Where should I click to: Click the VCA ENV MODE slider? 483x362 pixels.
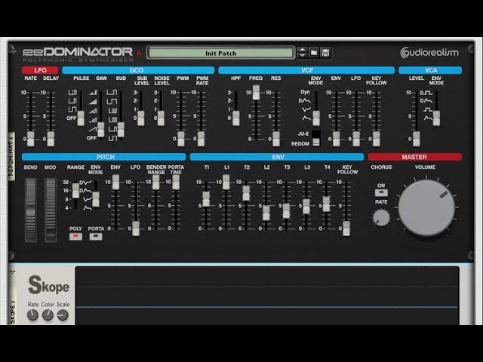436,118
